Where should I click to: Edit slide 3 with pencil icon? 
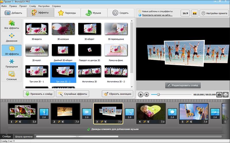[102, 122]
